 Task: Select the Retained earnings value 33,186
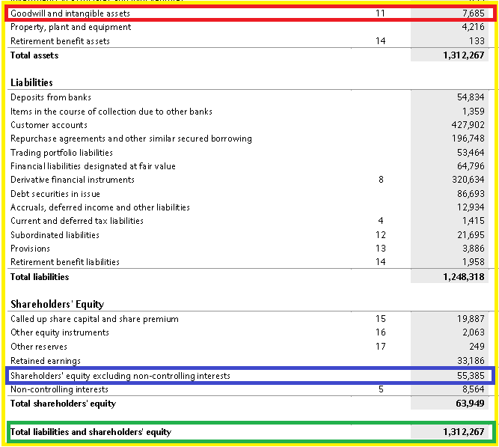coord(471,361)
